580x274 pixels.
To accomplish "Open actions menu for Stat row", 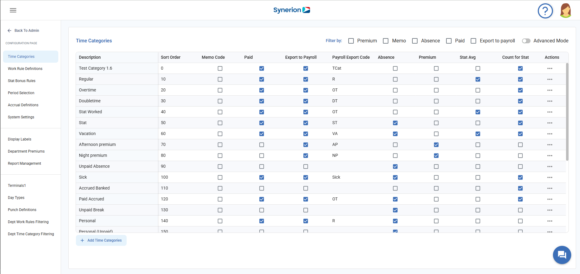I will click(550, 123).
